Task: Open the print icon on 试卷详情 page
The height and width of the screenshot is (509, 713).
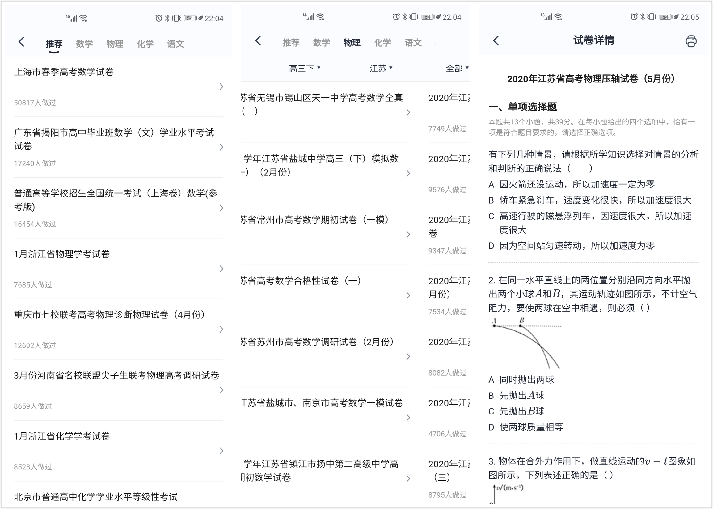Action: [x=691, y=41]
